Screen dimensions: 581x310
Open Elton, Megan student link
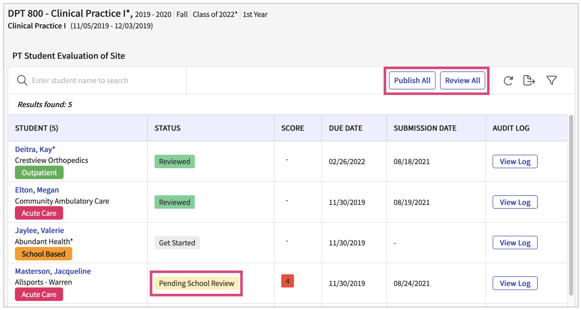(x=37, y=190)
